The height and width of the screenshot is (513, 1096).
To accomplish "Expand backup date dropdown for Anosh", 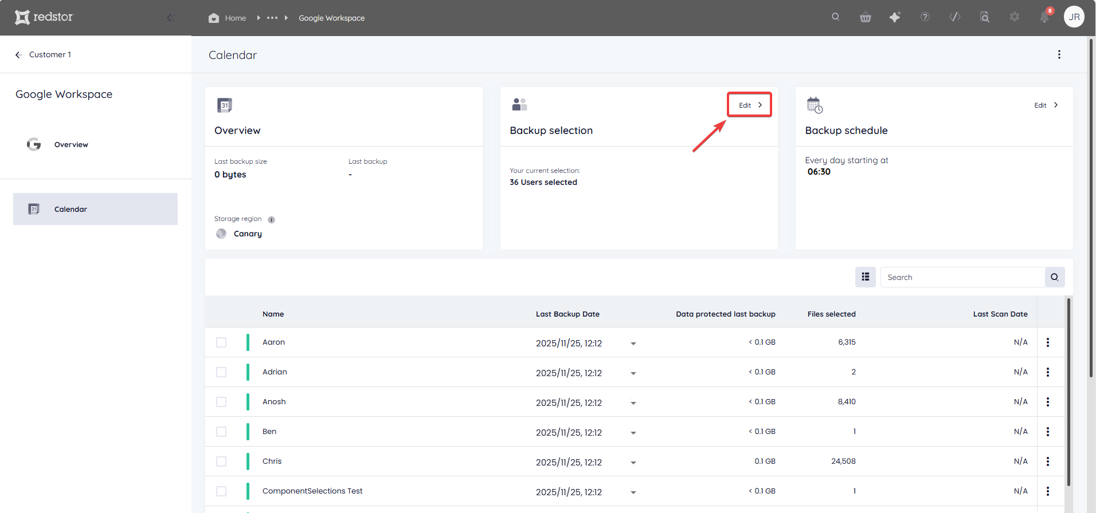I will [633, 403].
